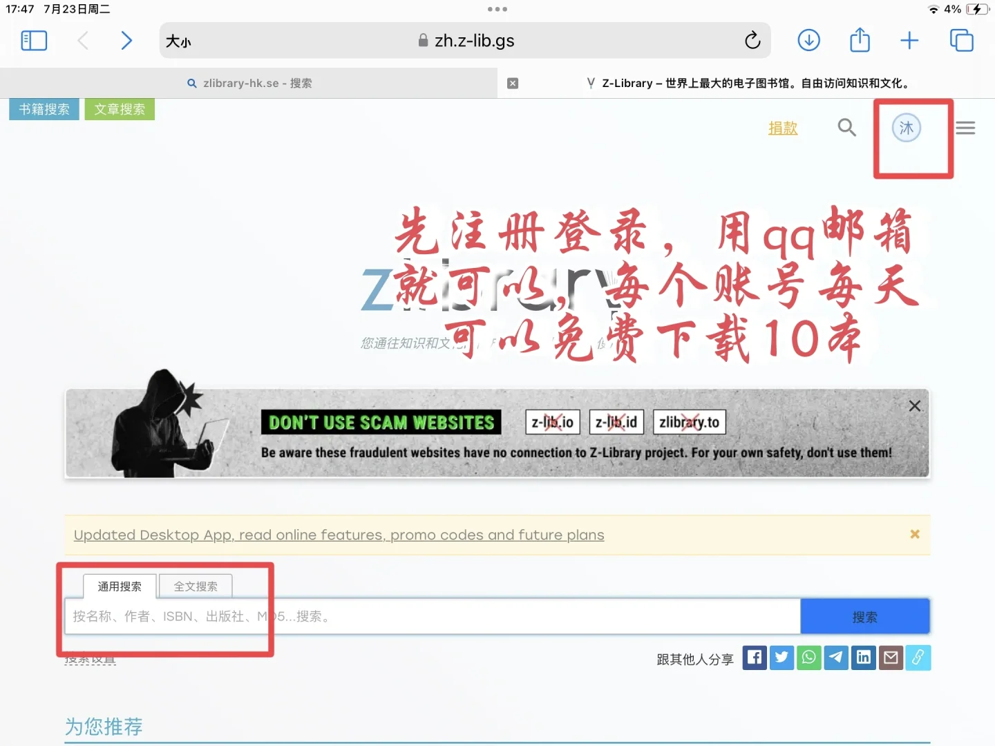Add a new tab with the plus icon
The height and width of the screenshot is (746, 995).
point(909,41)
